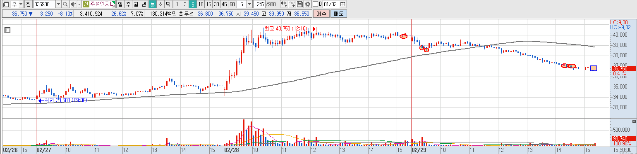Click the green 신 badge icon
Viewport: 637px width, 154px height.
point(86,4)
